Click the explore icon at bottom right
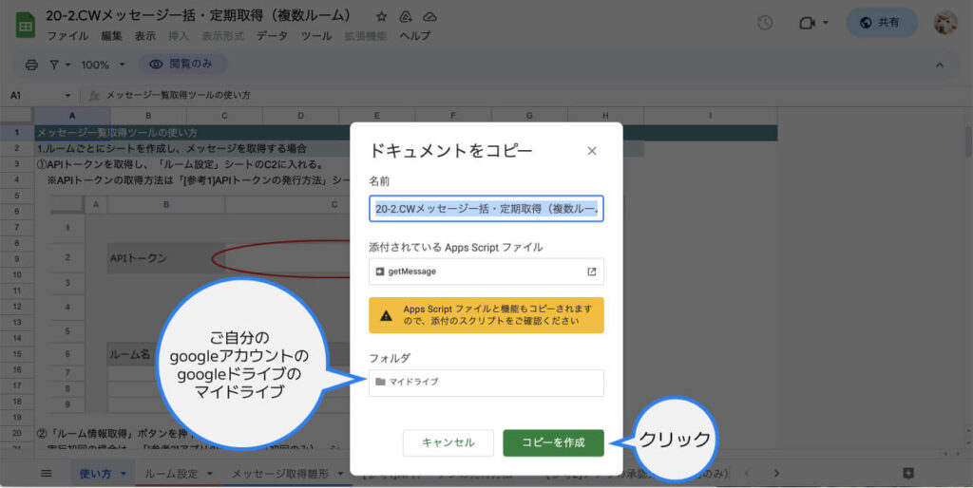 tap(907, 473)
